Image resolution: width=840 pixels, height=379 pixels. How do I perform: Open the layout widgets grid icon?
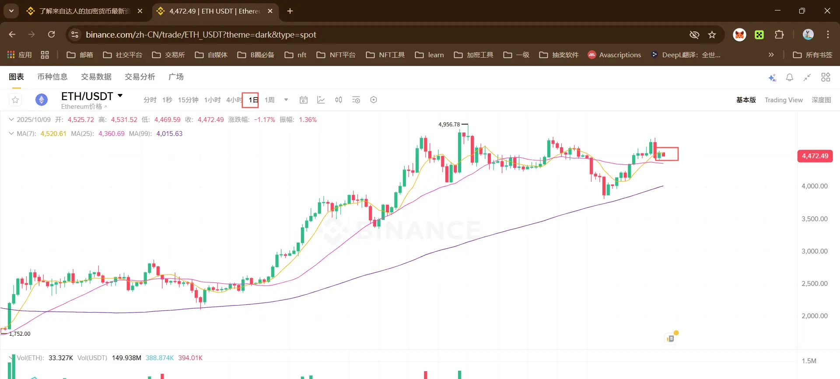(x=826, y=77)
